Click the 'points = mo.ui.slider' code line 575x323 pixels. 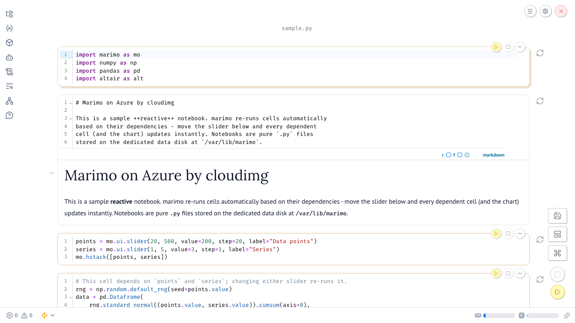(196, 241)
